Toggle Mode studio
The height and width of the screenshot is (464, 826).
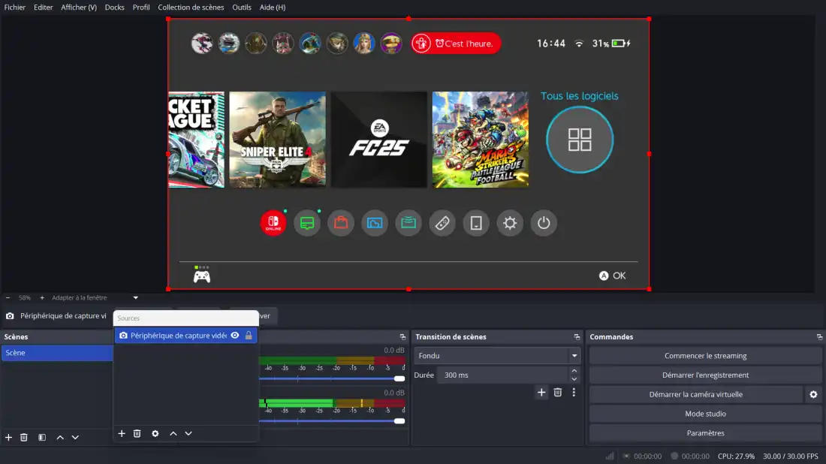coord(705,414)
